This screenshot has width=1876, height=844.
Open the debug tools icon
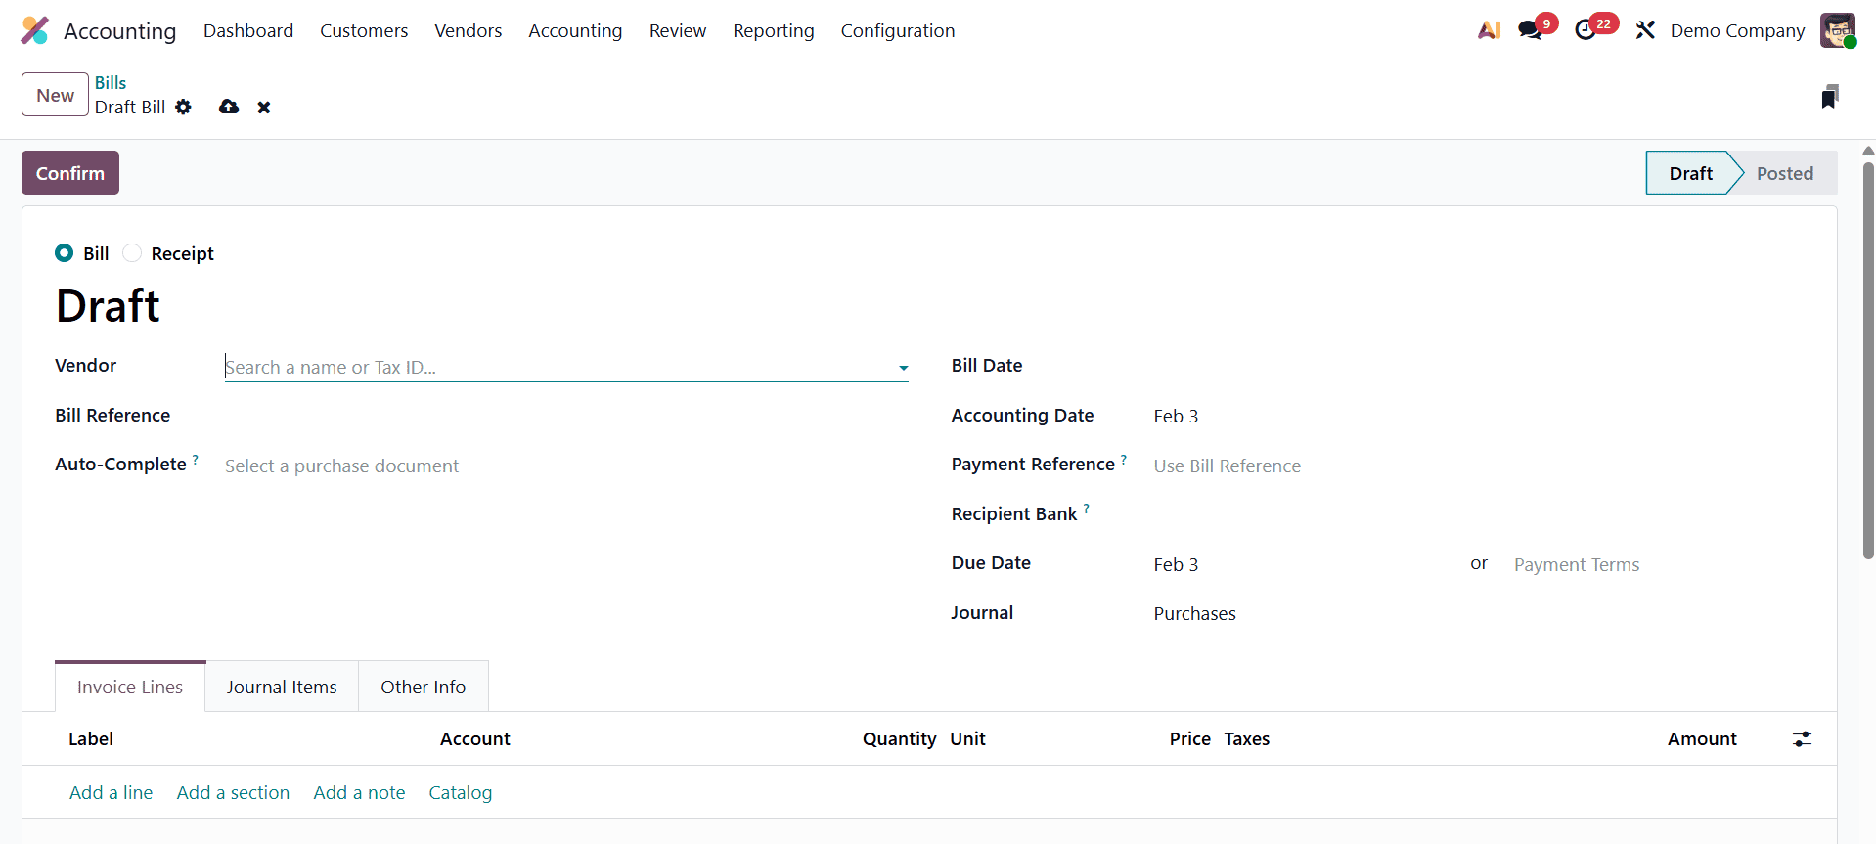[1645, 30]
